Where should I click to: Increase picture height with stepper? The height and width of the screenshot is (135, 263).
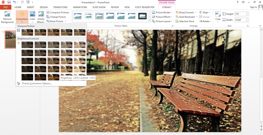click(247, 13)
